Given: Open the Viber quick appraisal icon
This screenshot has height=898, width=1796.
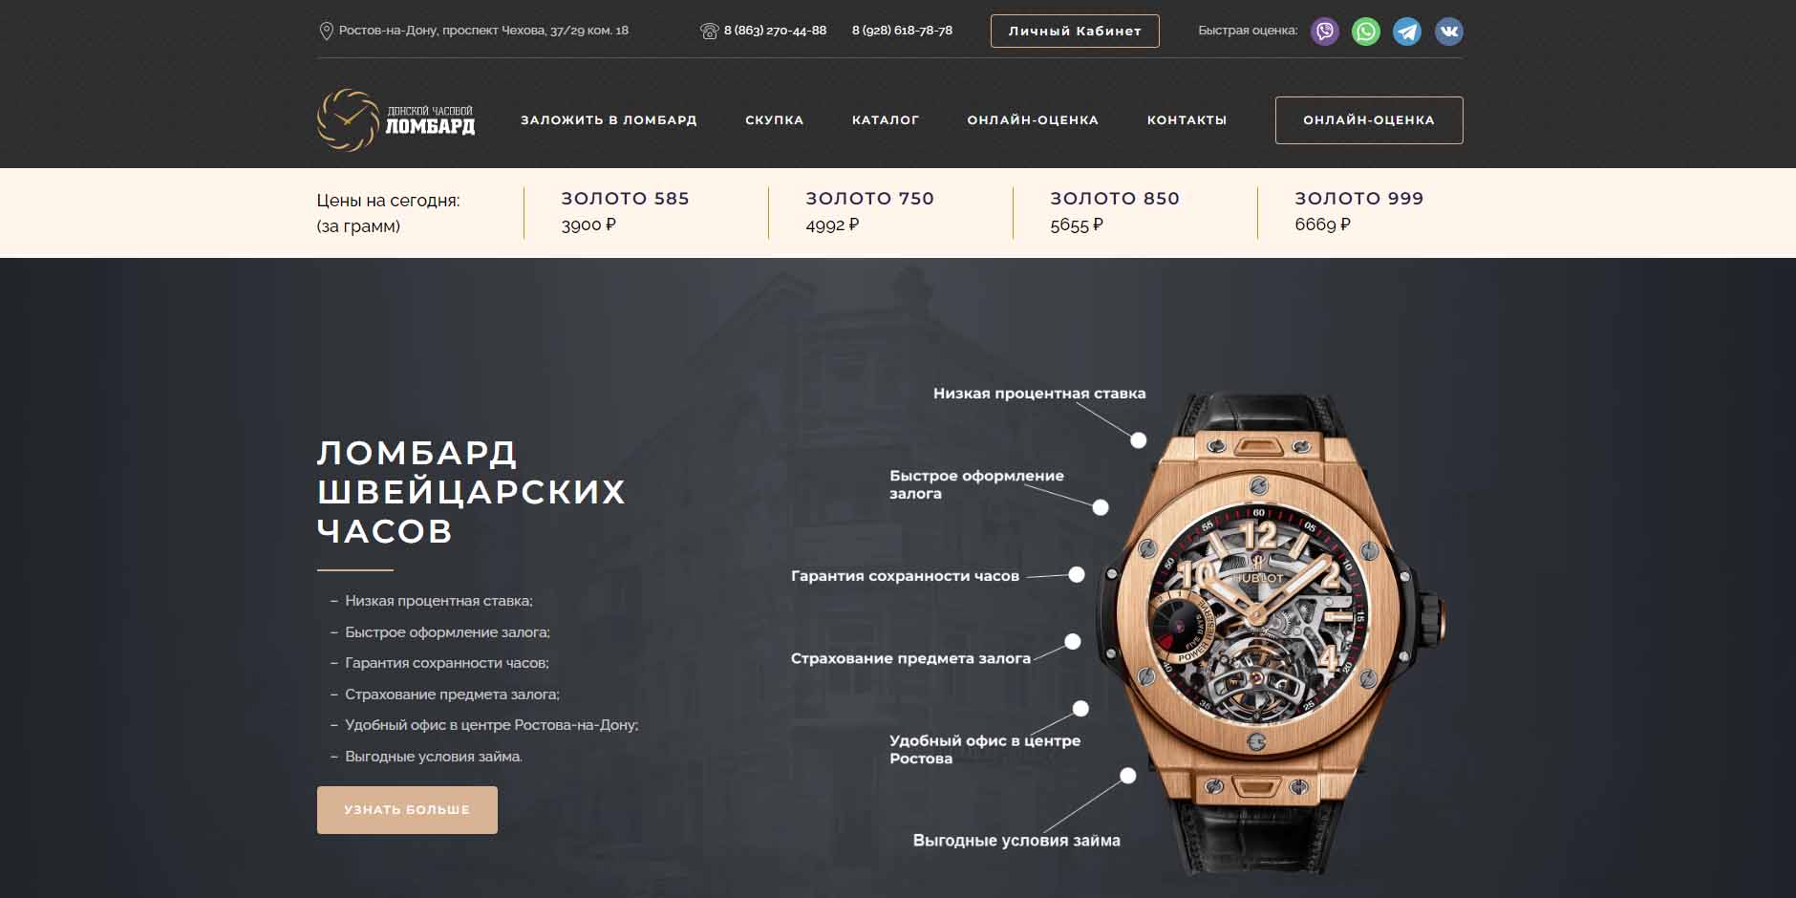Looking at the screenshot, I should pos(1325,32).
